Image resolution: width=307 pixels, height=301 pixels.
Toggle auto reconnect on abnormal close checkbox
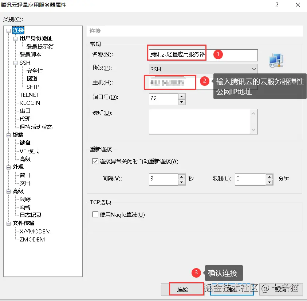[95, 161]
